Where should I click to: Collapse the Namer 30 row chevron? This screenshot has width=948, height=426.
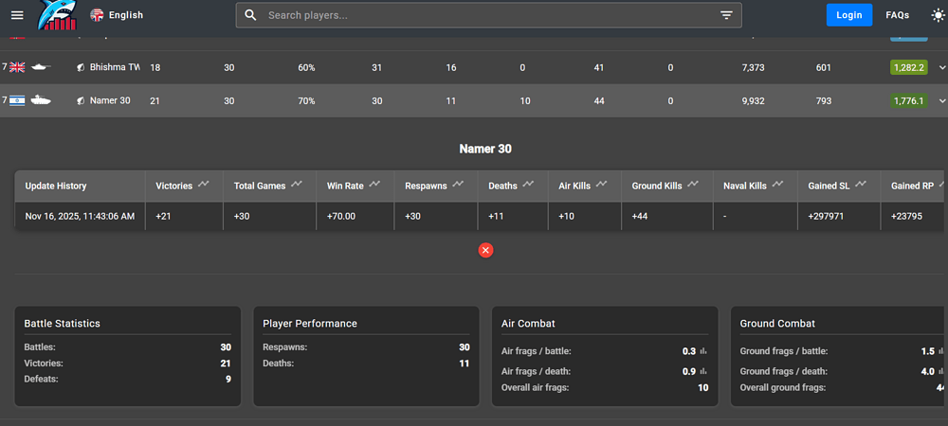coord(941,100)
